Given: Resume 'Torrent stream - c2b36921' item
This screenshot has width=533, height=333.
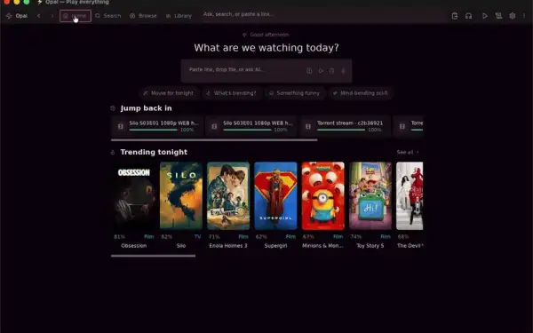Looking at the screenshot, I should tap(345, 126).
